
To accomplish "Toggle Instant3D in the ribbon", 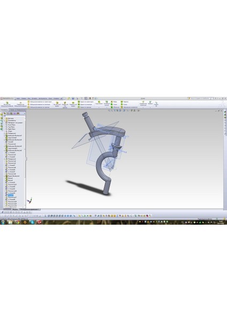I will click(x=156, y=104).
